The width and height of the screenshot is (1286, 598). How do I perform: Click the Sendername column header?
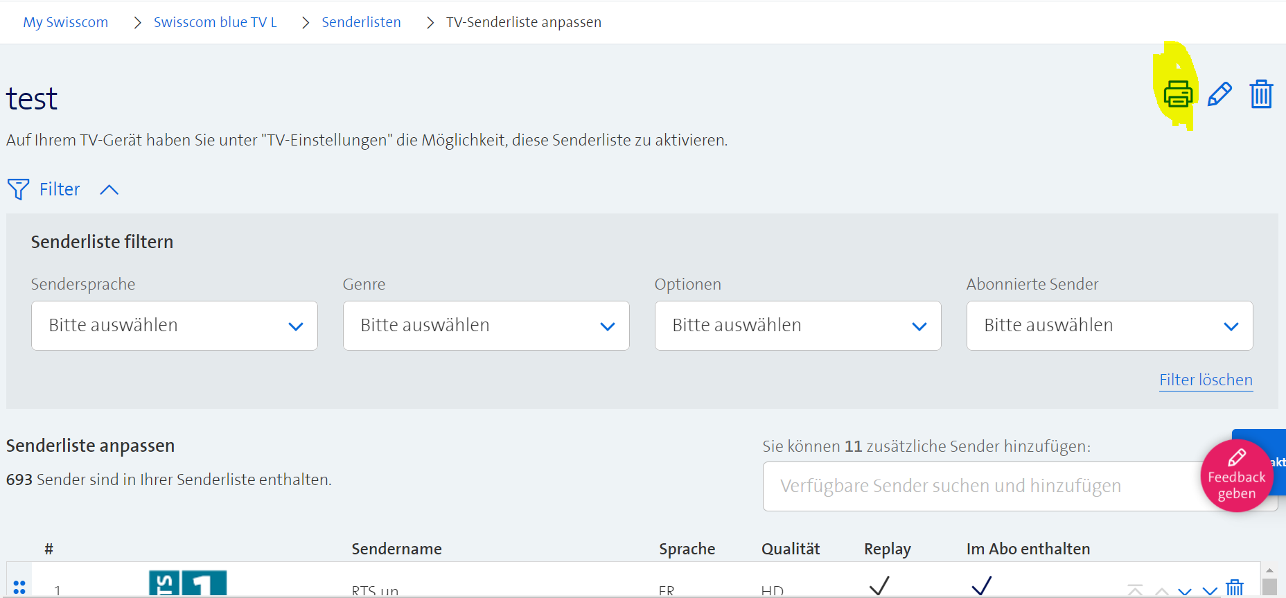pyautogui.click(x=396, y=549)
